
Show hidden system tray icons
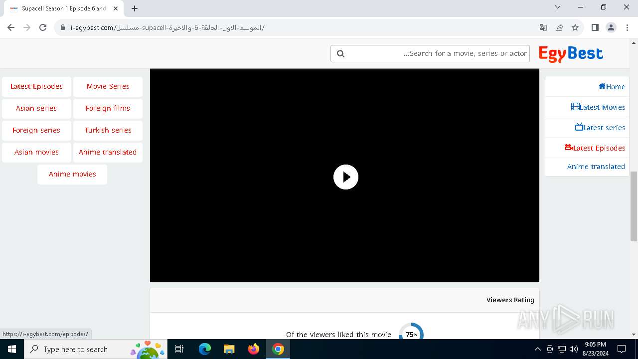(x=537, y=349)
